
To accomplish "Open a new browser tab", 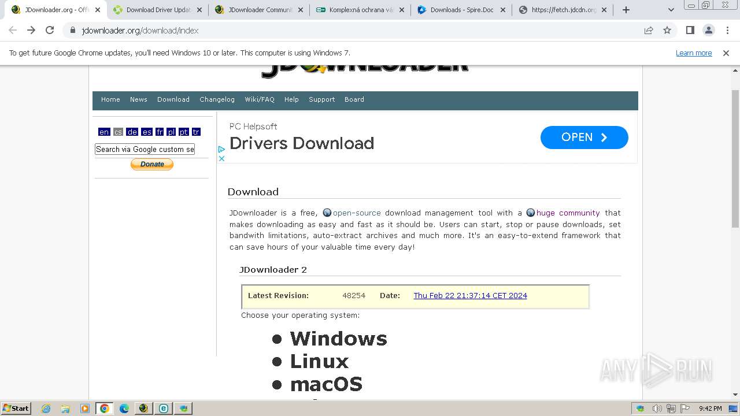I will coord(626,10).
